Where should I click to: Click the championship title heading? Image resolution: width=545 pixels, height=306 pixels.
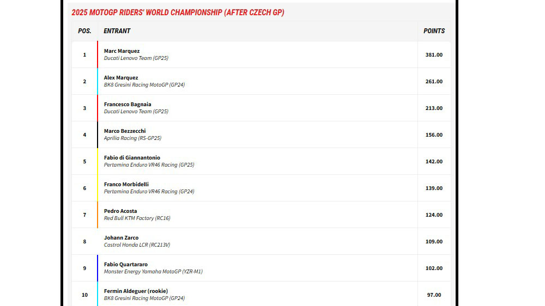click(x=178, y=13)
